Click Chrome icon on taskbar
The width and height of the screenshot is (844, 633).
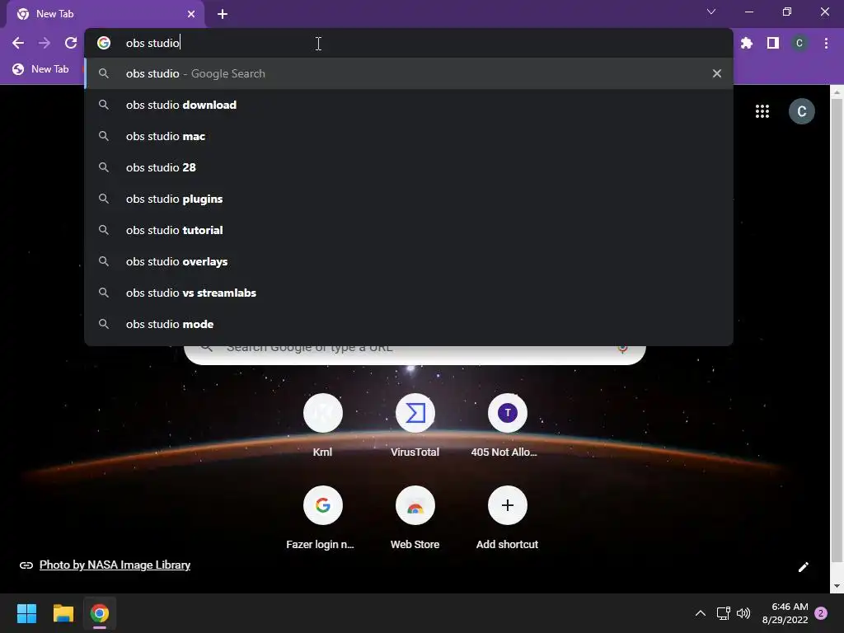tap(100, 613)
